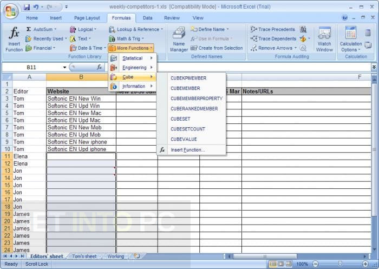Open the Statistical functions submenu
This screenshot has height=269, width=379.
(133, 58)
